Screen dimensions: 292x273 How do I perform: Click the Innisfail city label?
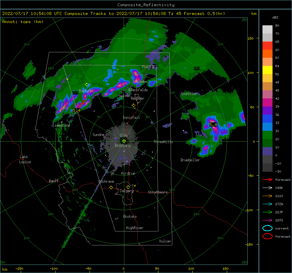131,118
